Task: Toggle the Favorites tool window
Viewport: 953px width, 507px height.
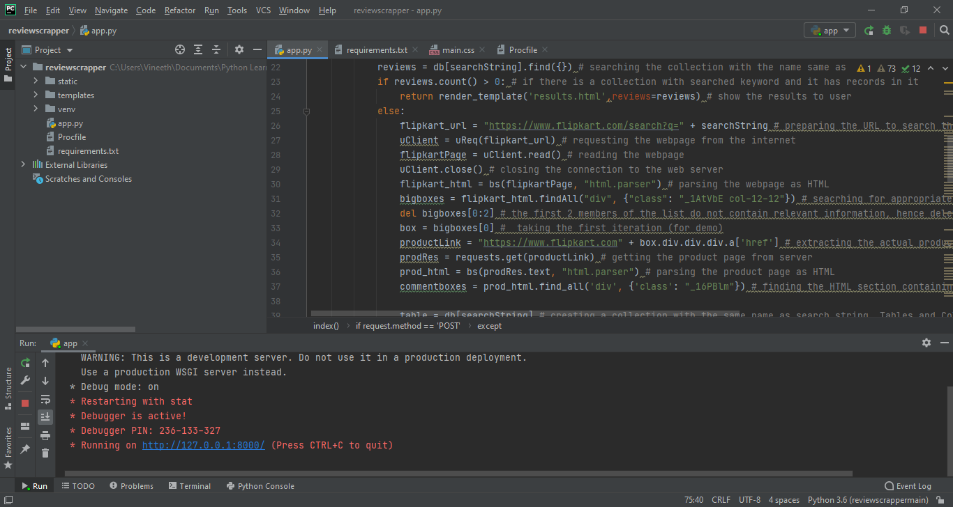Action: point(8,448)
